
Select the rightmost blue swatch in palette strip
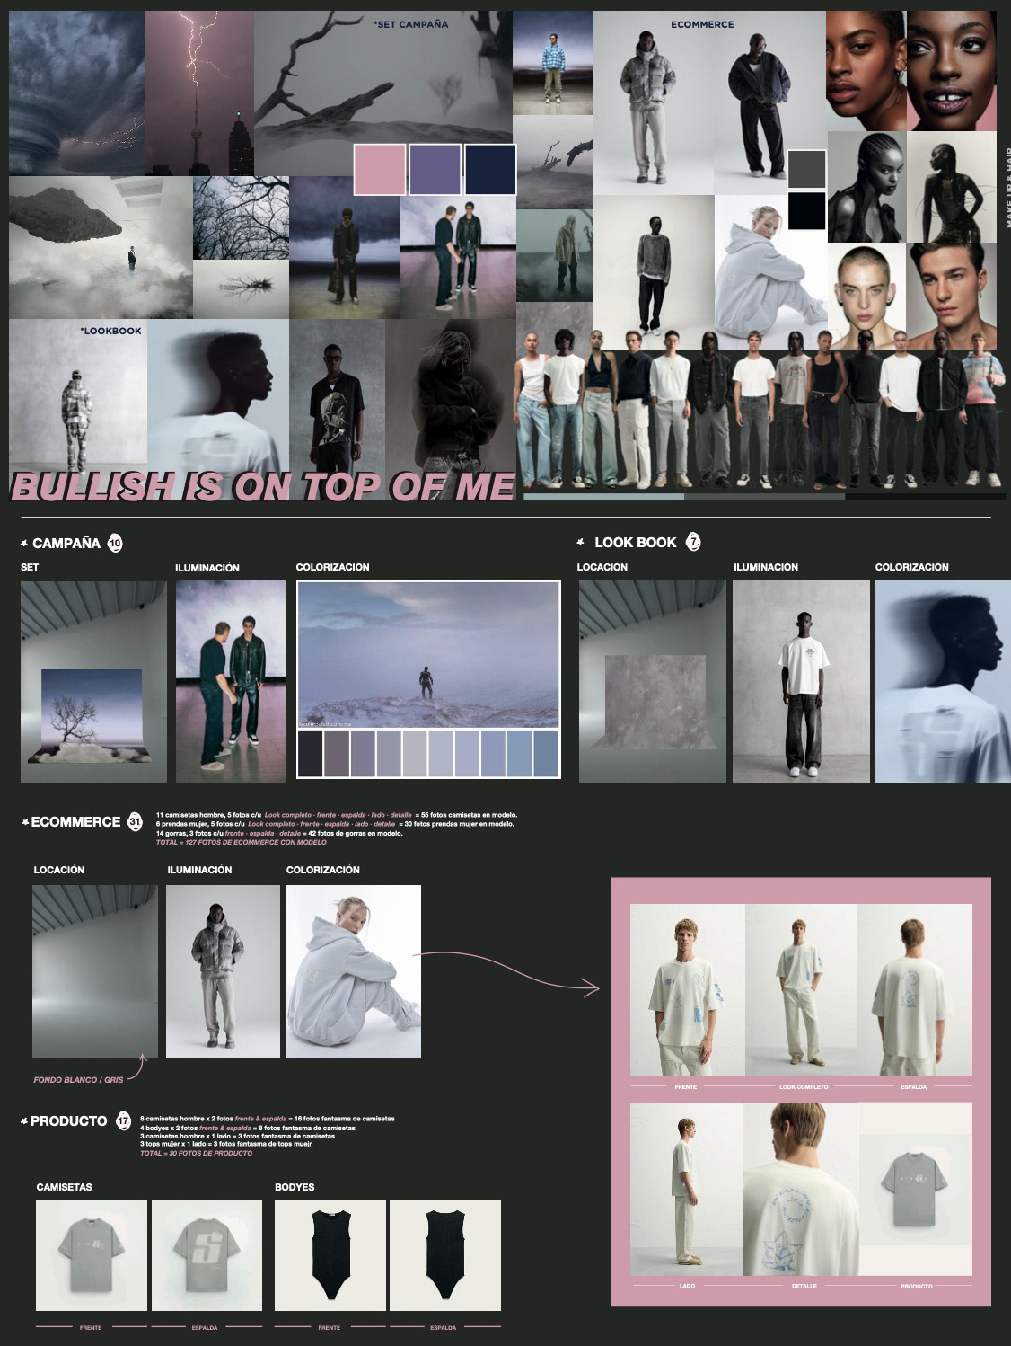(x=546, y=753)
